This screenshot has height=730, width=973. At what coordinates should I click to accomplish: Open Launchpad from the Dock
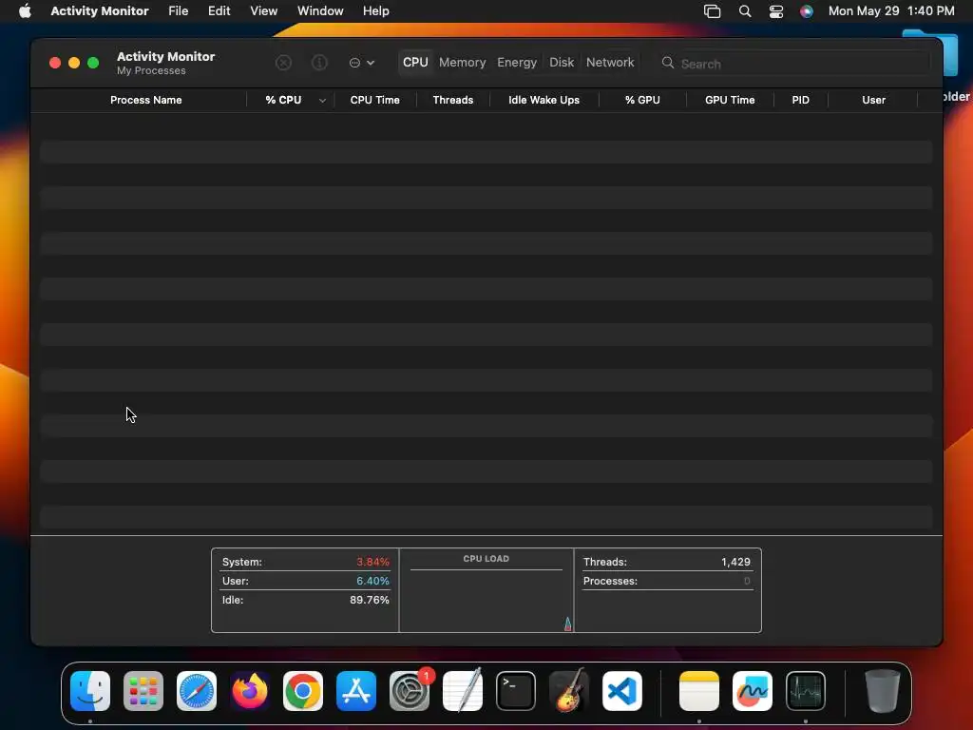[143, 691]
